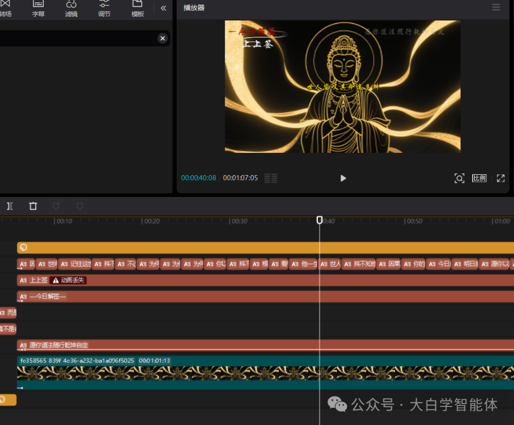Click the red 今日解签 title in preview
Screen dimensions: 514x425
(x=257, y=32)
